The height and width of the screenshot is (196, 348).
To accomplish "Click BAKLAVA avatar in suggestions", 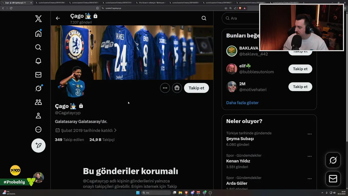I will (232, 51).
